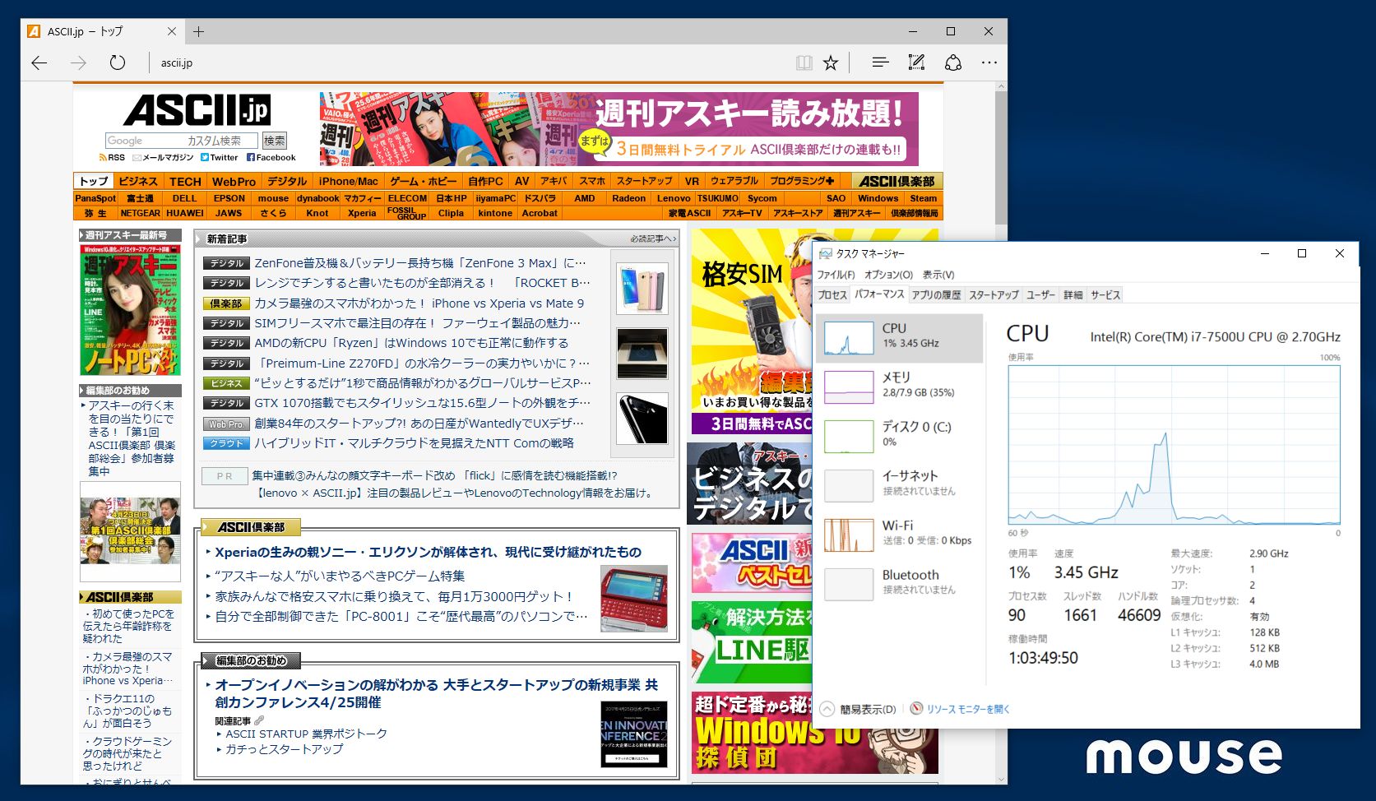Click the 検索 search button

(275, 141)
